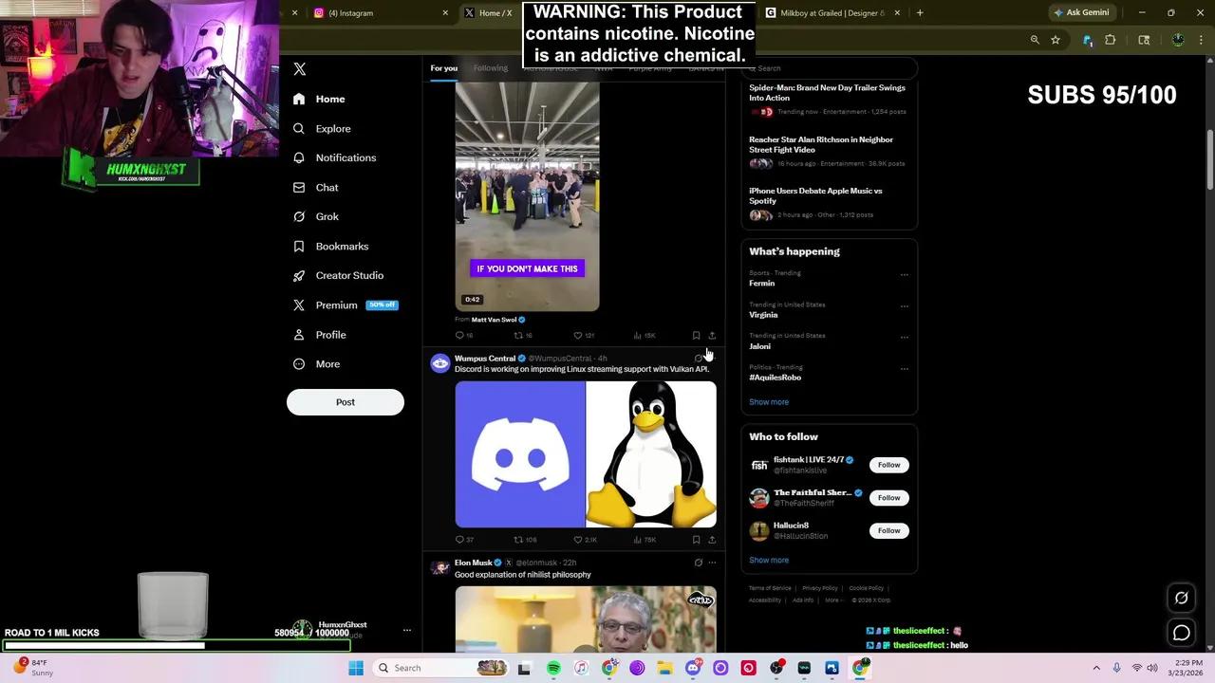Click the Post button
The height and width of the screenshot is (683, 1215).
point(346,402)
